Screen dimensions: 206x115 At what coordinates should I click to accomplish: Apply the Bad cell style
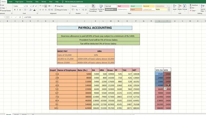pyautogui.click(x=123, y=6)
